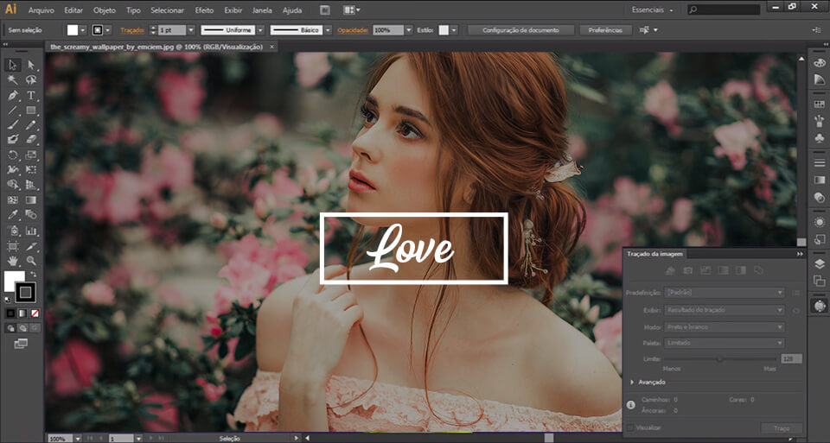Screen dimensions: 830x443
Task: Adjust the Limite threshold slider
Action: point(720,359)
